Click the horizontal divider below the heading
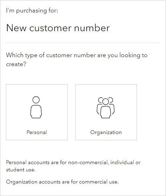This screenshot has height=196, width=166. click(83, 43)
